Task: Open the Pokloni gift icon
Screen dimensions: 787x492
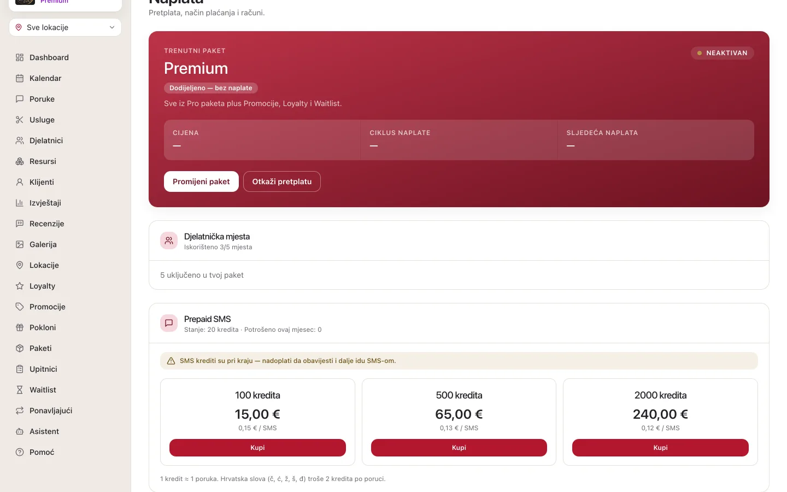Action: click(x=20, y=327)
